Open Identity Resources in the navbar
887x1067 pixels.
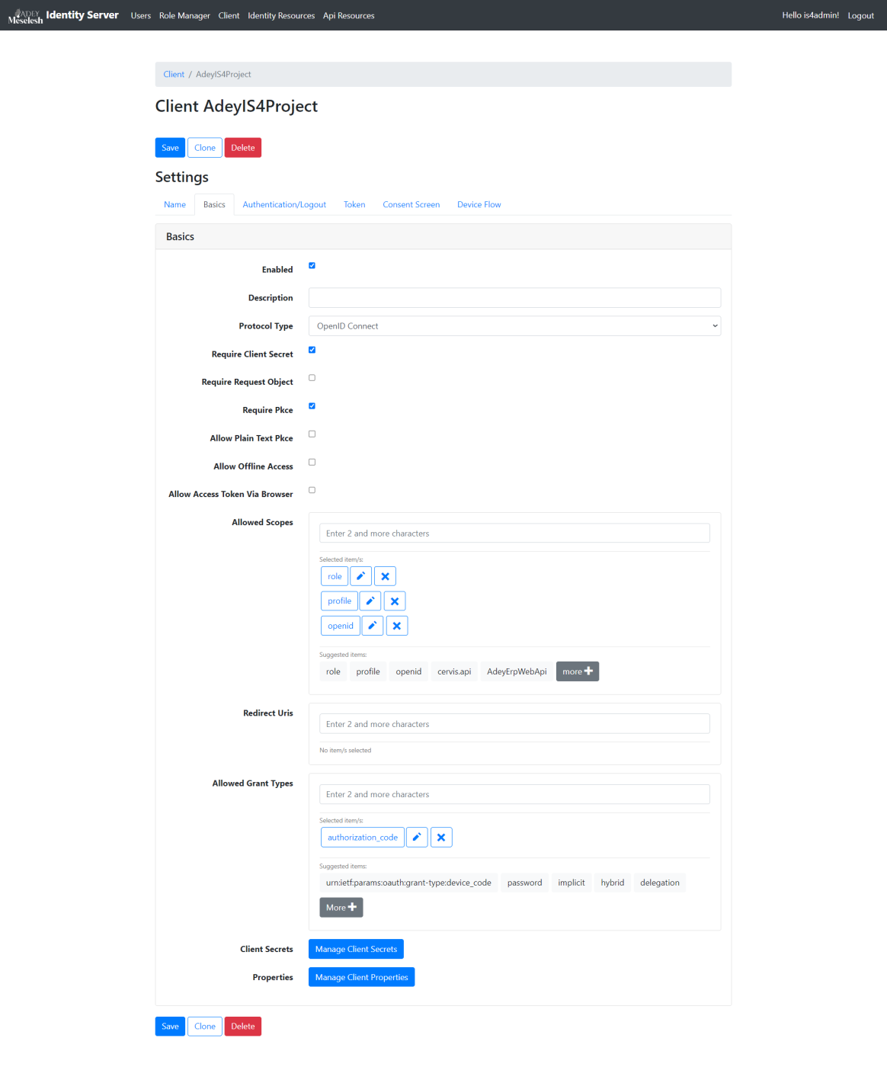281,16
